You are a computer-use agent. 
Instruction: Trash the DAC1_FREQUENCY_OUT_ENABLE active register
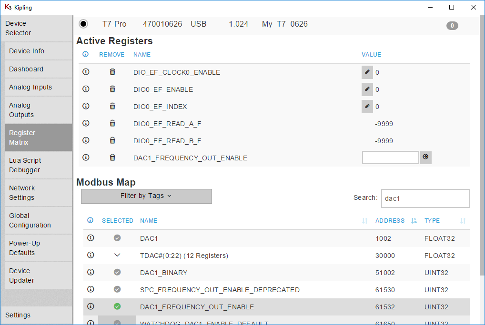point(112,158)
